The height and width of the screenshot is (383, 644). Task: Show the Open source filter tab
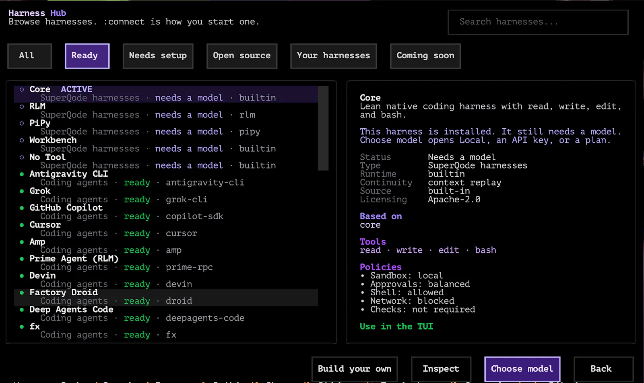(x=242, y=56)
